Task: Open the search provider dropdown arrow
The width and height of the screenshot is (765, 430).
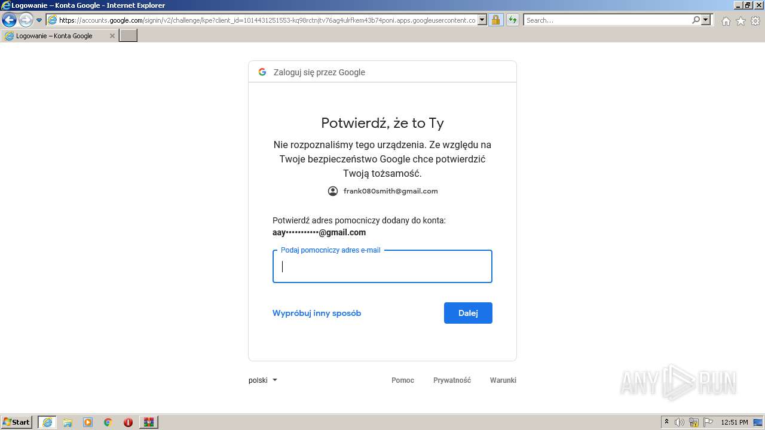Action: (x=706, y=20)
